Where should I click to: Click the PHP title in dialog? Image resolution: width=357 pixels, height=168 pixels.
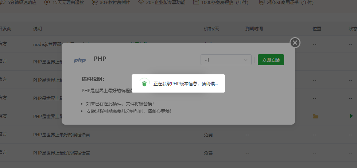[x=100, y=59]
